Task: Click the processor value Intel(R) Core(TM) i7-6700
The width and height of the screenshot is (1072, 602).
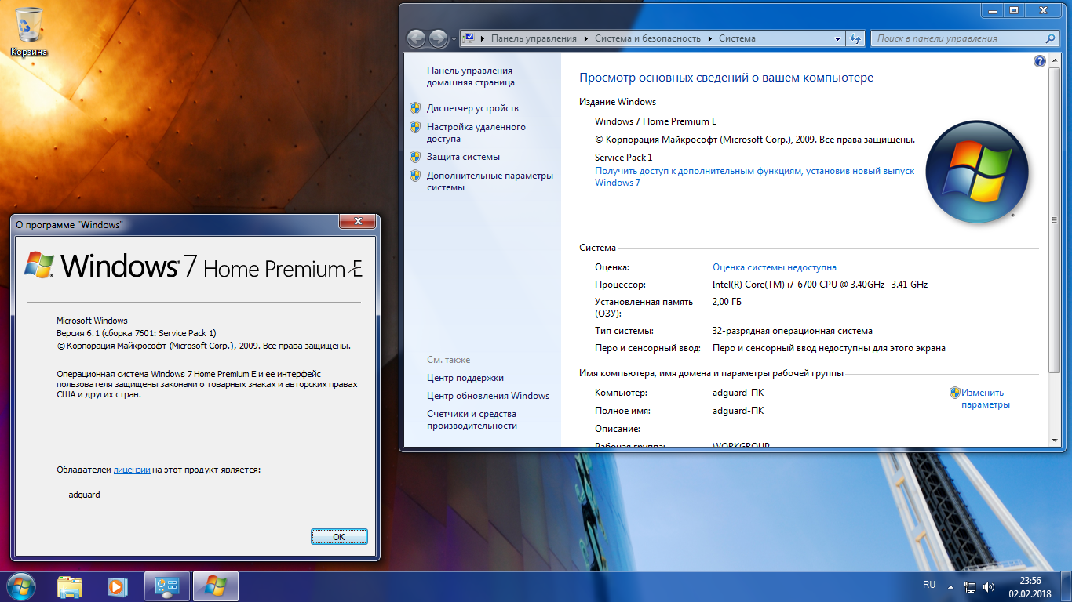Action: click(x=819, y=285)
